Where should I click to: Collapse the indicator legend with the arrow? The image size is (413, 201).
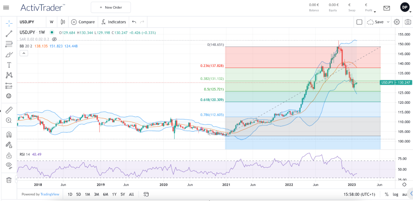tap(24, 53)
